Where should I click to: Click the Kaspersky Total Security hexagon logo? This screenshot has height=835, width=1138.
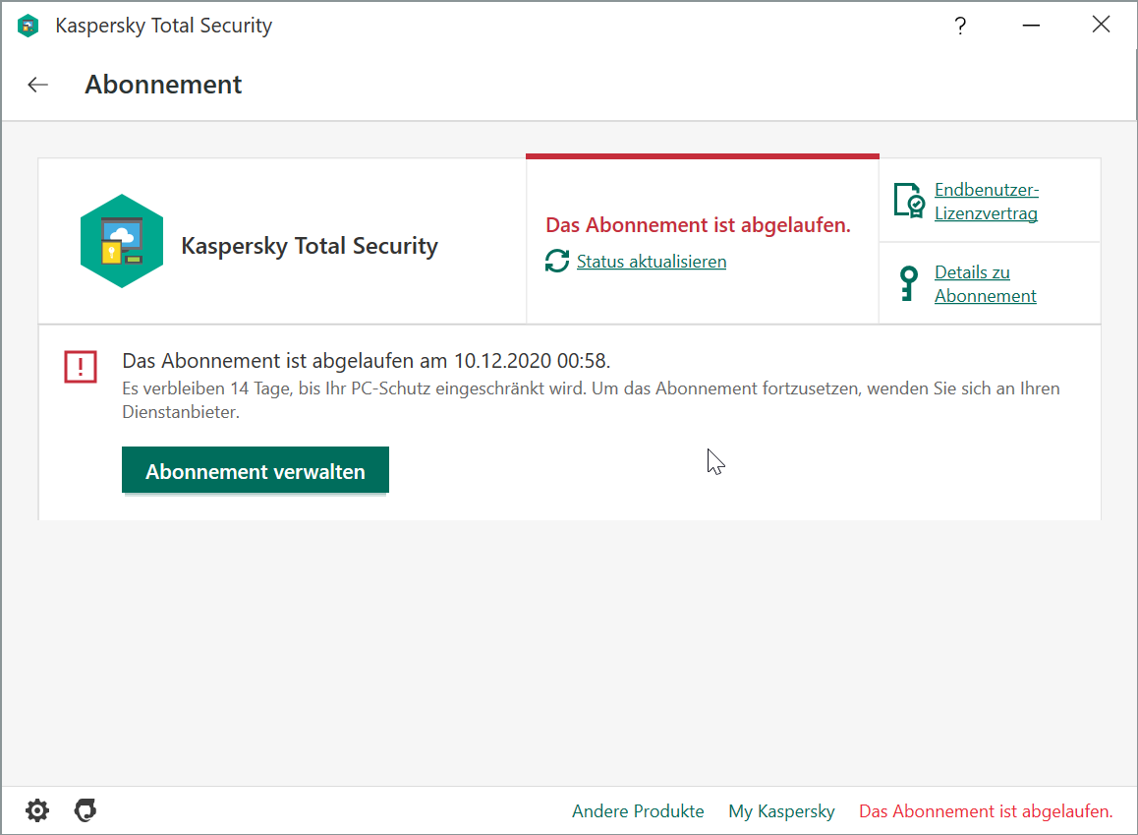click(122, 241)
